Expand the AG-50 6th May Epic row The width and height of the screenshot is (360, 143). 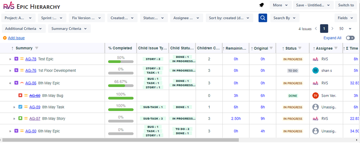(x=10, y=131)
